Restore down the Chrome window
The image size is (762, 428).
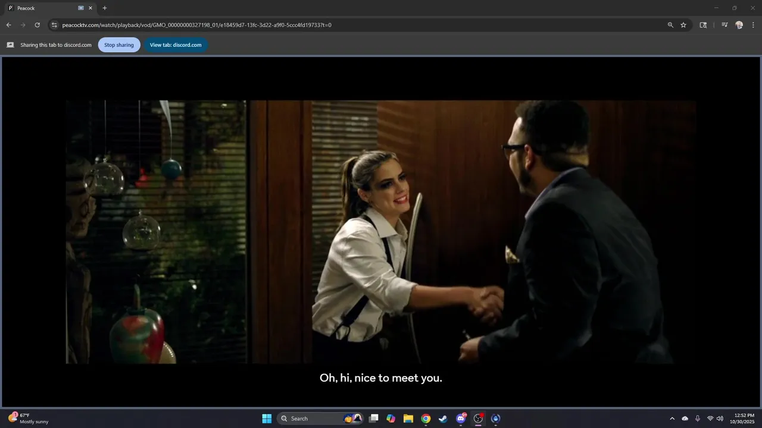point(734,8)
